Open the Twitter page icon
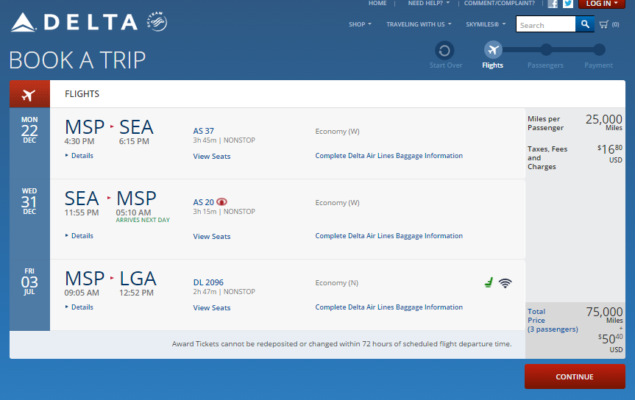635x400 pixels. point(568,4)
